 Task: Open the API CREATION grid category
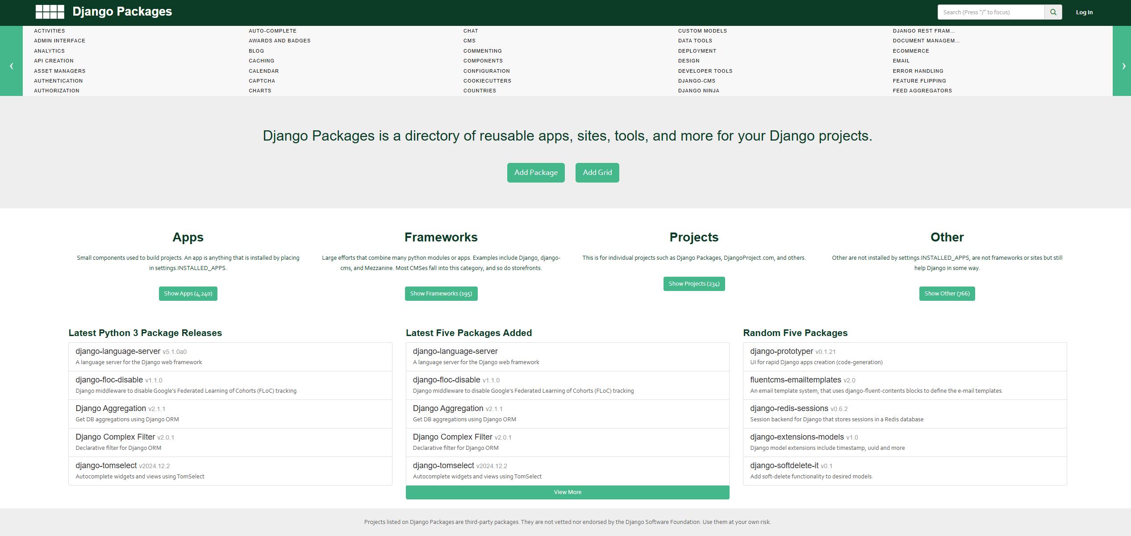tap(54, 61)
